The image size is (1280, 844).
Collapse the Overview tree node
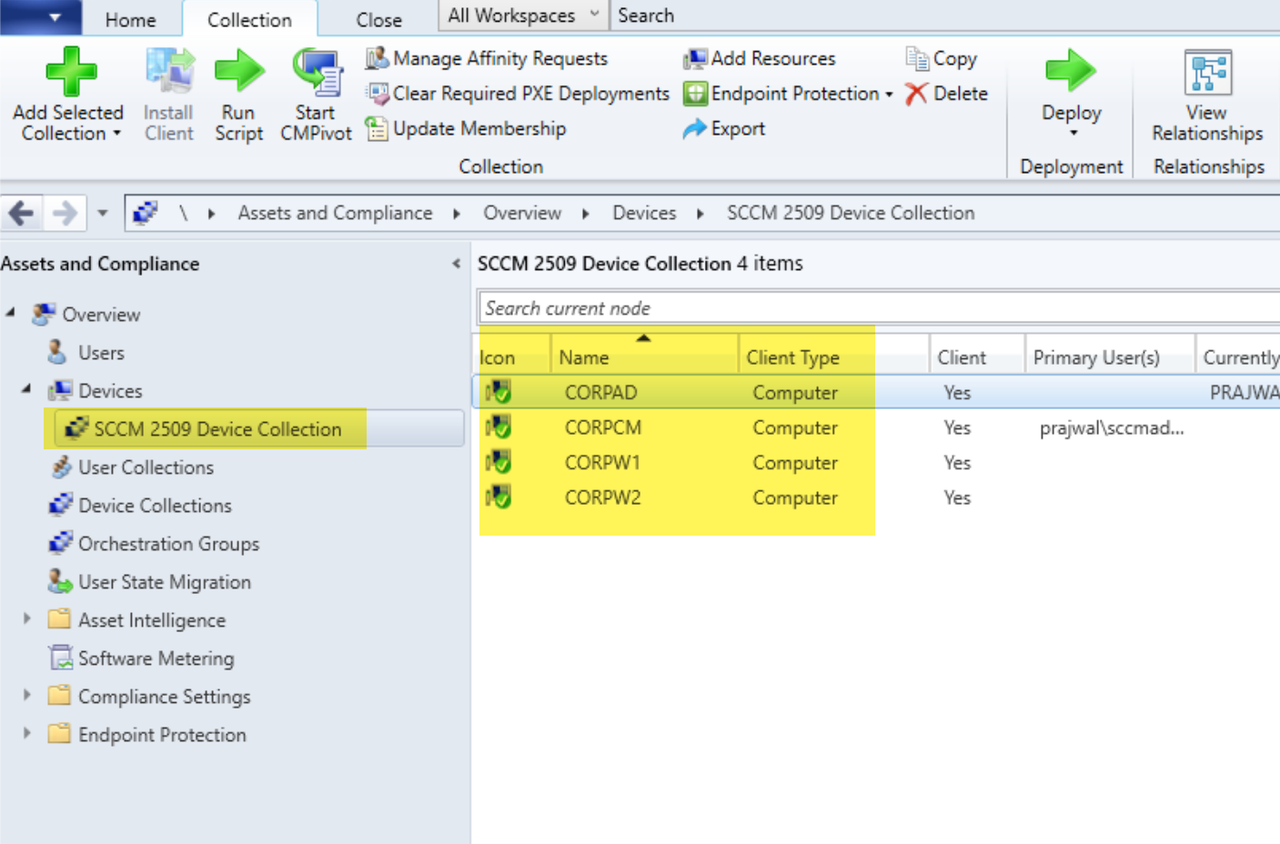tap(10, 313)
